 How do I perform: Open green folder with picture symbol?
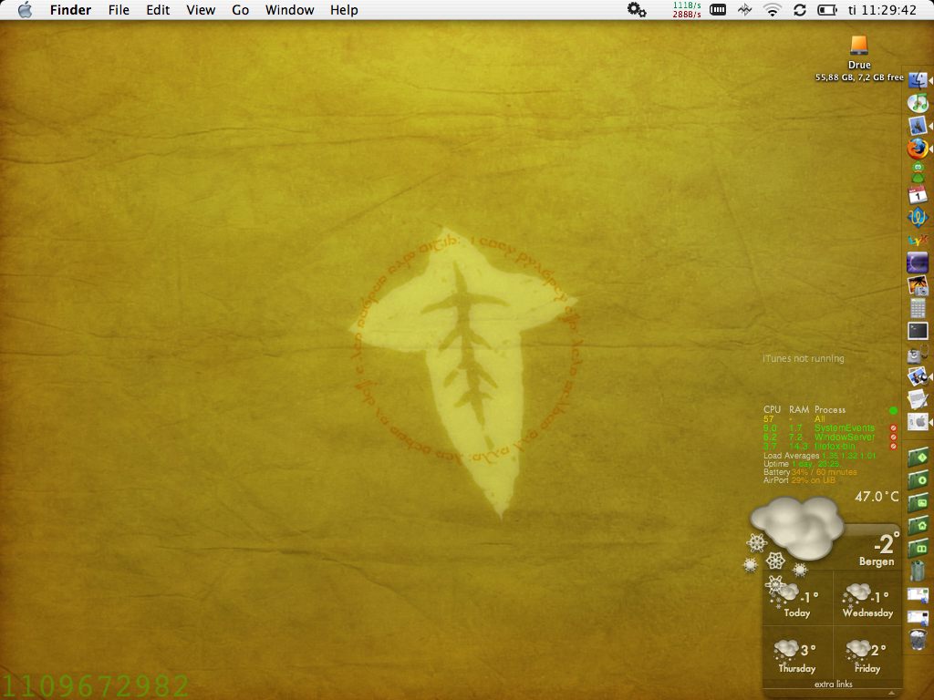tap(918, 503)
